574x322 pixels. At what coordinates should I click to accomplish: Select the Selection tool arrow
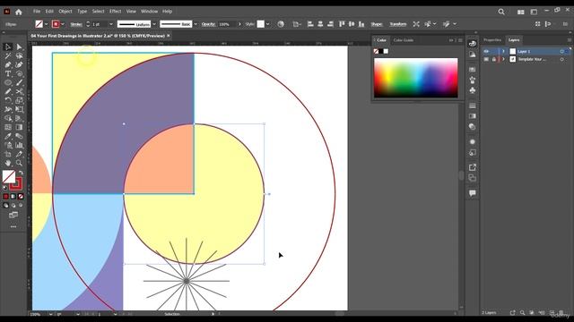(8, 47)
